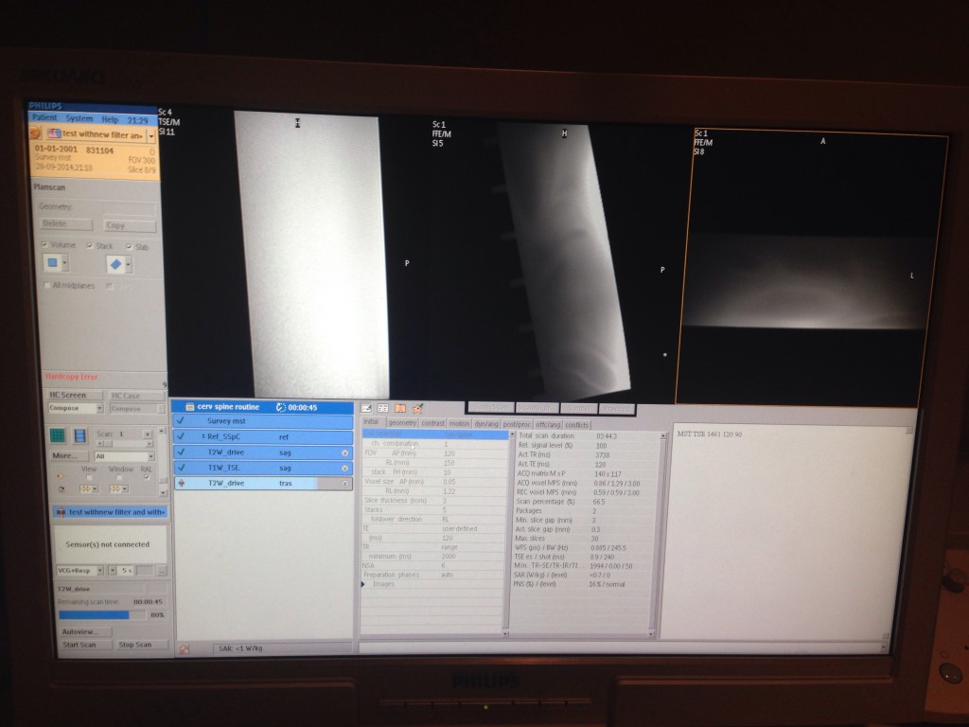The width and height of the screenshot is (969, 727).
Task: Toggle the Stack checkbox
Action: click(90, 245)
